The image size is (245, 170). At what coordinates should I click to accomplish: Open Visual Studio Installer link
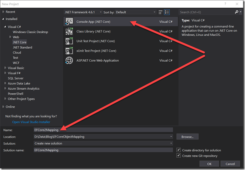(x=31, y=122)
